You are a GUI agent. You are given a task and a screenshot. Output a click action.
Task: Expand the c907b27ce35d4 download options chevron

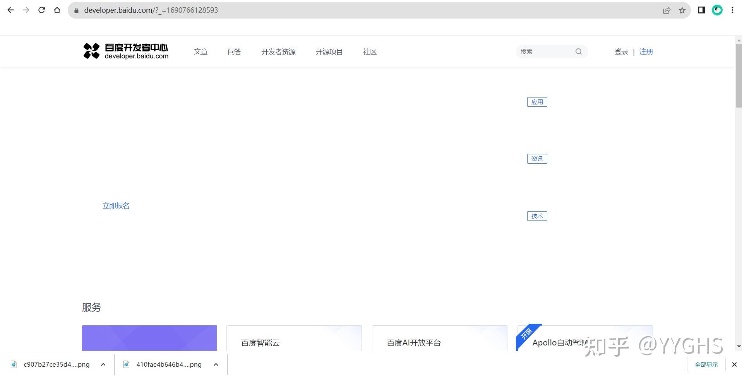coord(103,364)
